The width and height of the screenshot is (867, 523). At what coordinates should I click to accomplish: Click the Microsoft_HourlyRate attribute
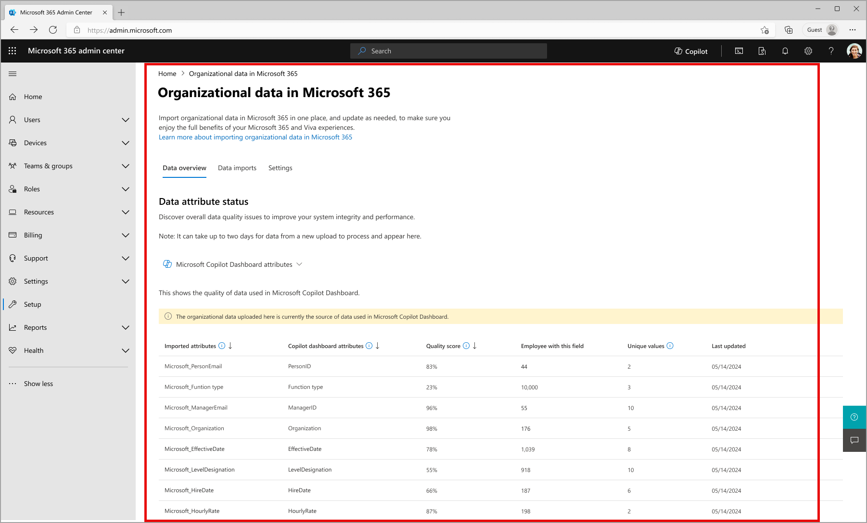pyautogui.click(x=192, y=511)
